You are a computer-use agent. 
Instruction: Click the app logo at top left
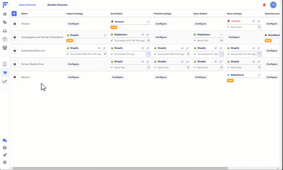click(5, 5)
